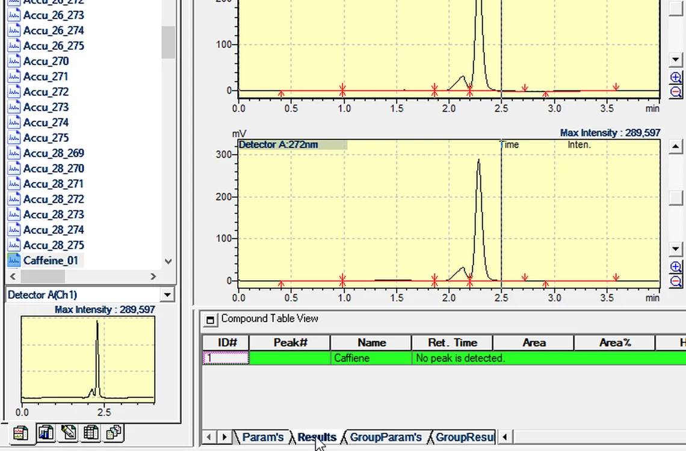
Task: Click the Ret. Time column header
Action: (x=453, y=343)
